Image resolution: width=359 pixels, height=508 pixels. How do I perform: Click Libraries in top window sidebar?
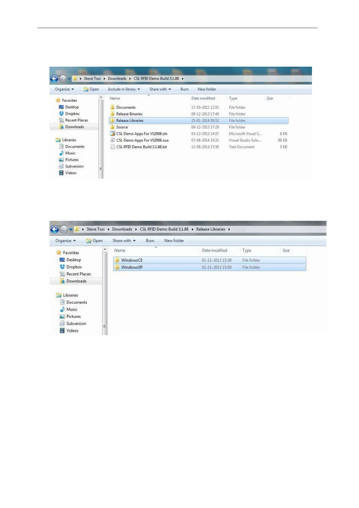pos(66,140)
